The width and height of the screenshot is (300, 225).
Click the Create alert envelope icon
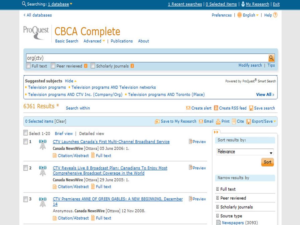click(x=188, y=108)
